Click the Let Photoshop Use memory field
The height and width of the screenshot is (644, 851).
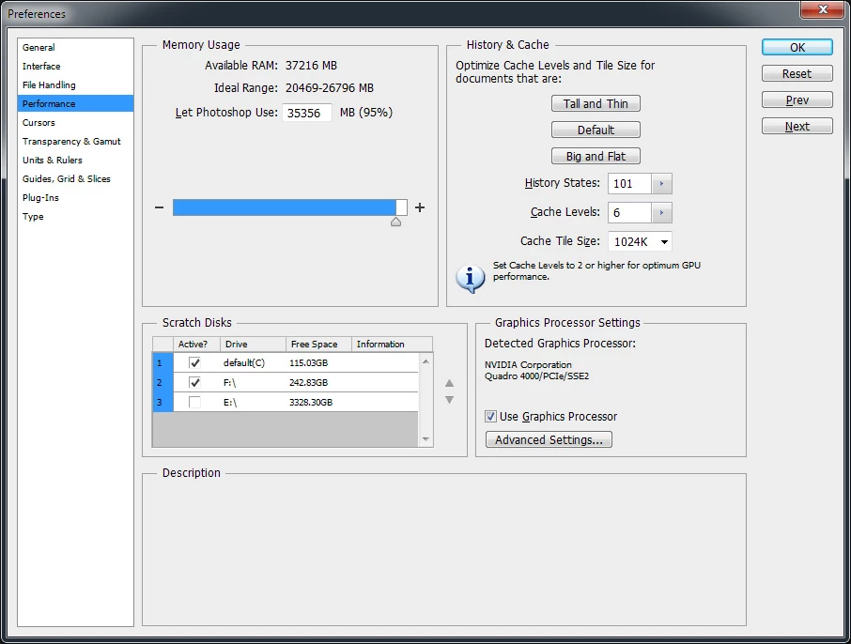click(x=306, y=113)
